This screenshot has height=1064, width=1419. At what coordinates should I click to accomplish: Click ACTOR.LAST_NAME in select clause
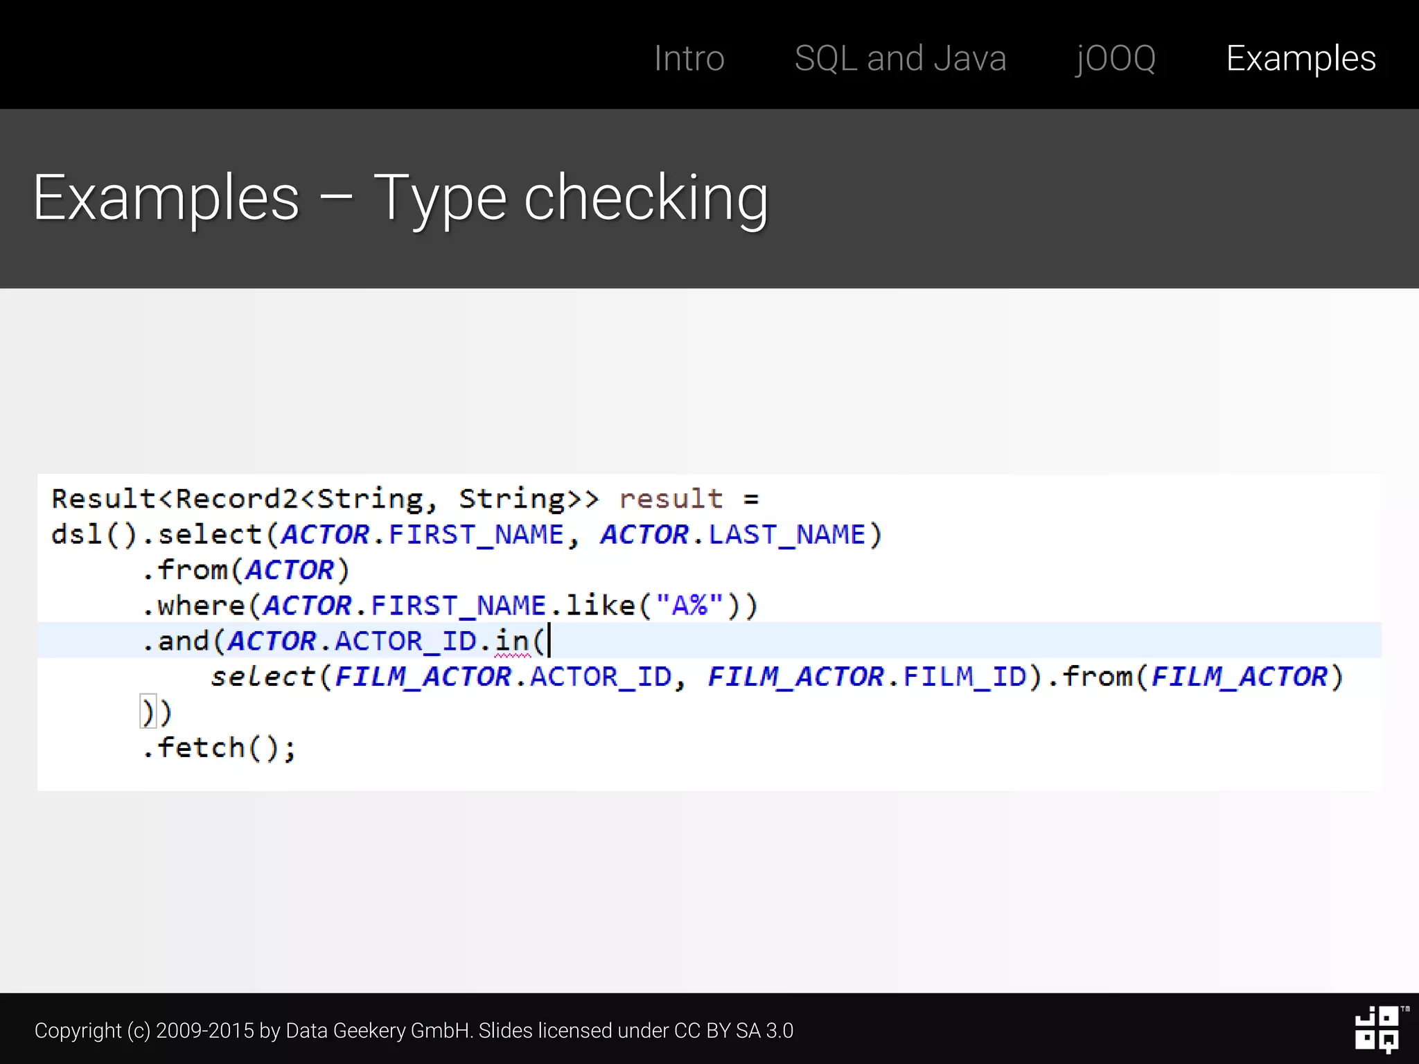click(x=733, y=535)
